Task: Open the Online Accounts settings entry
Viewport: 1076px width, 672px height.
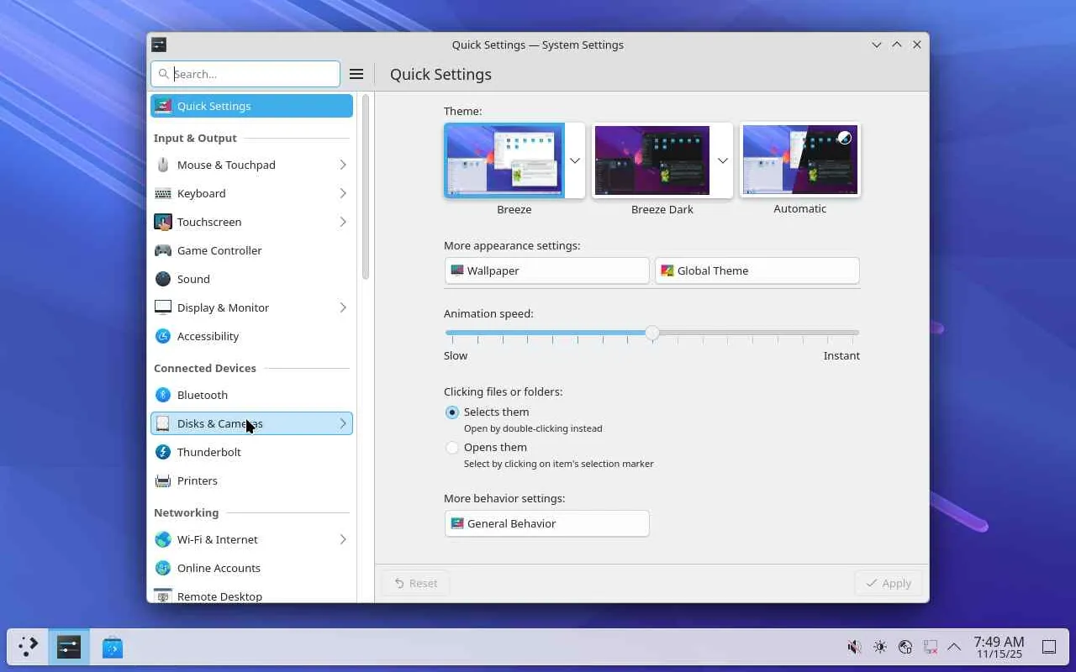Action: pos(251,568)
